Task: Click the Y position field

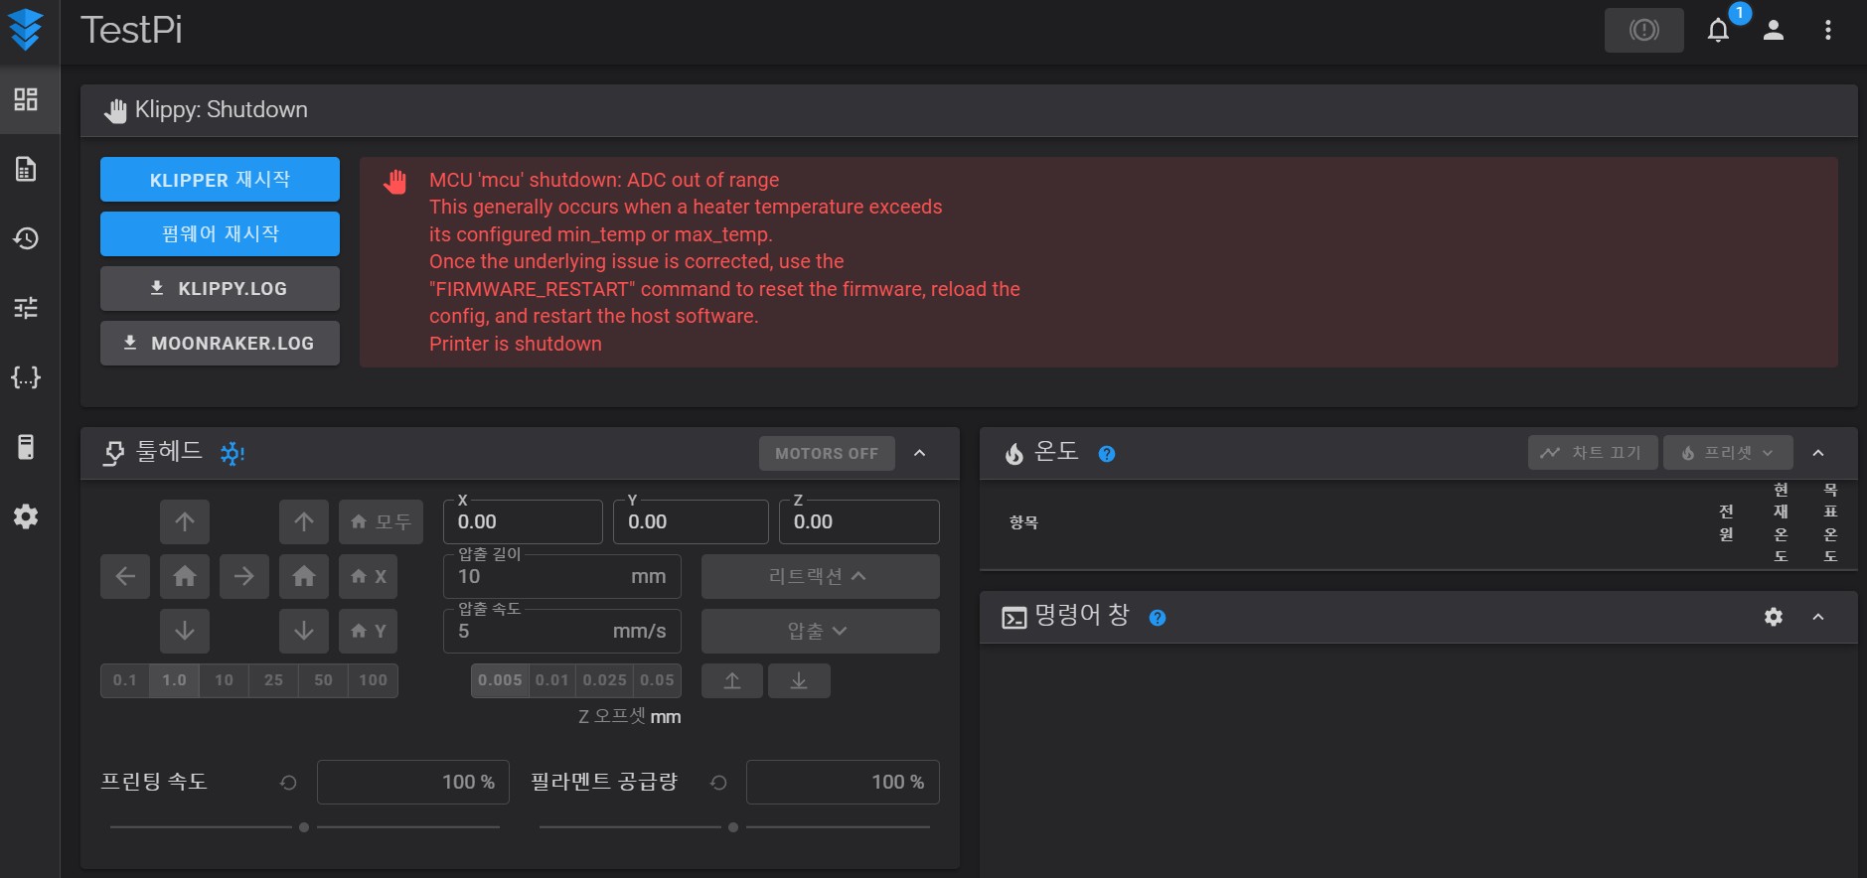Action: point(692,521)
